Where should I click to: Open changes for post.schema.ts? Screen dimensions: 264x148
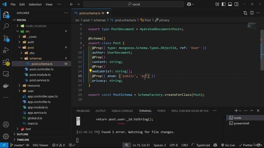[x=245, y=13]
